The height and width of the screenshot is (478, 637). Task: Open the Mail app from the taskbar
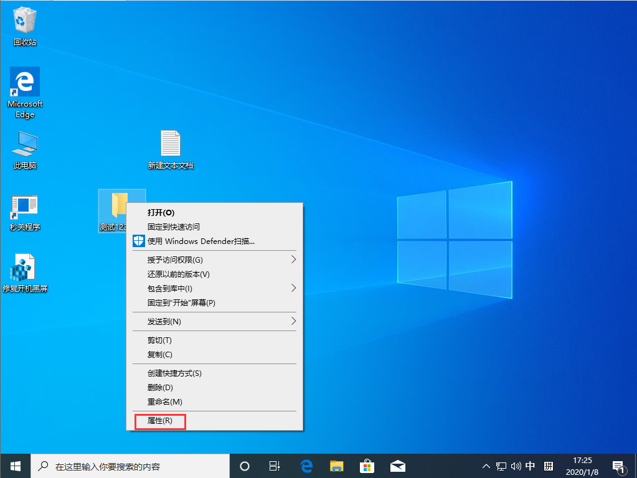click(x=397, y=466)
